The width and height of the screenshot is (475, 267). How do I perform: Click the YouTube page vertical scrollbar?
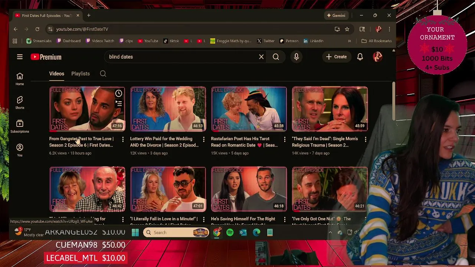[394, 100]
